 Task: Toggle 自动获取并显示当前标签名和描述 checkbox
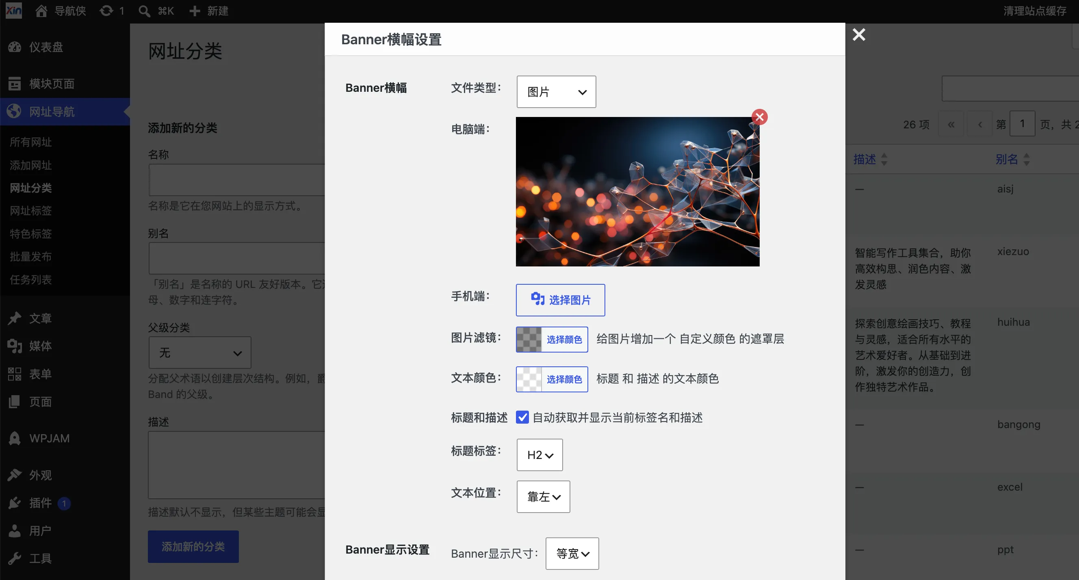[x=522, y=417]
